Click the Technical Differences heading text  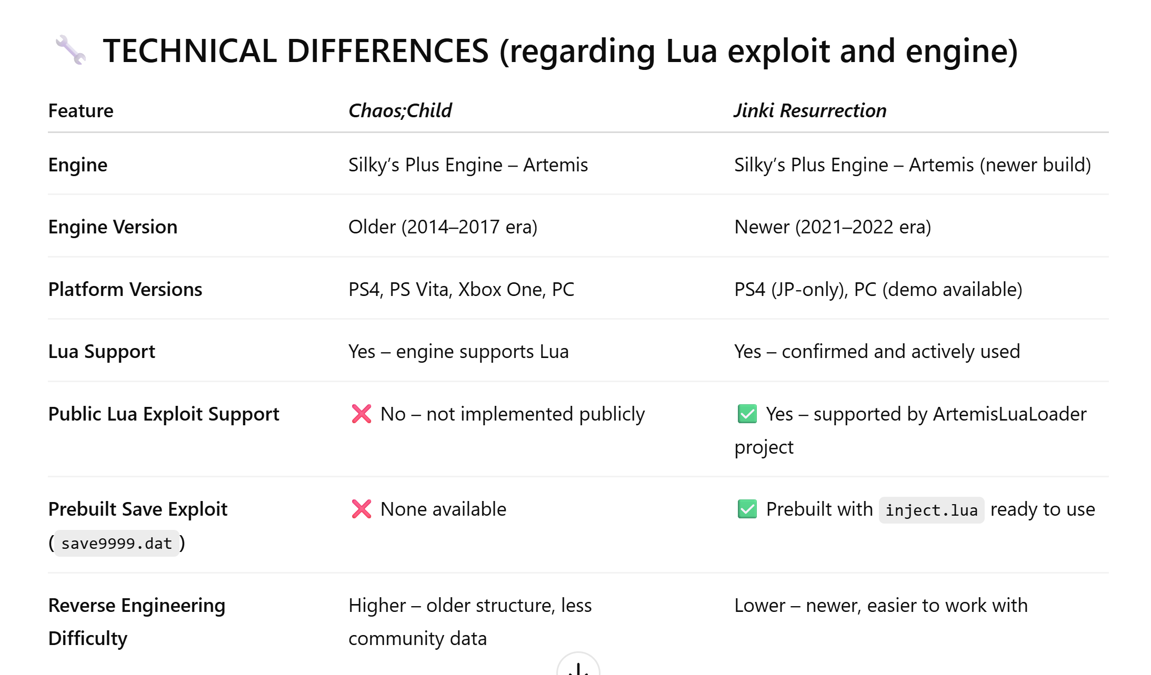coord(560,51)
